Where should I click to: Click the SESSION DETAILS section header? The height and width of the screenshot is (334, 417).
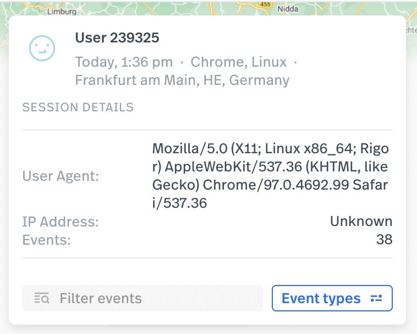(78, 107)
